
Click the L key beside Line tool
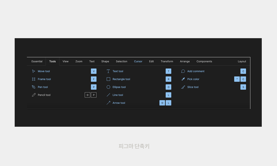168,95
